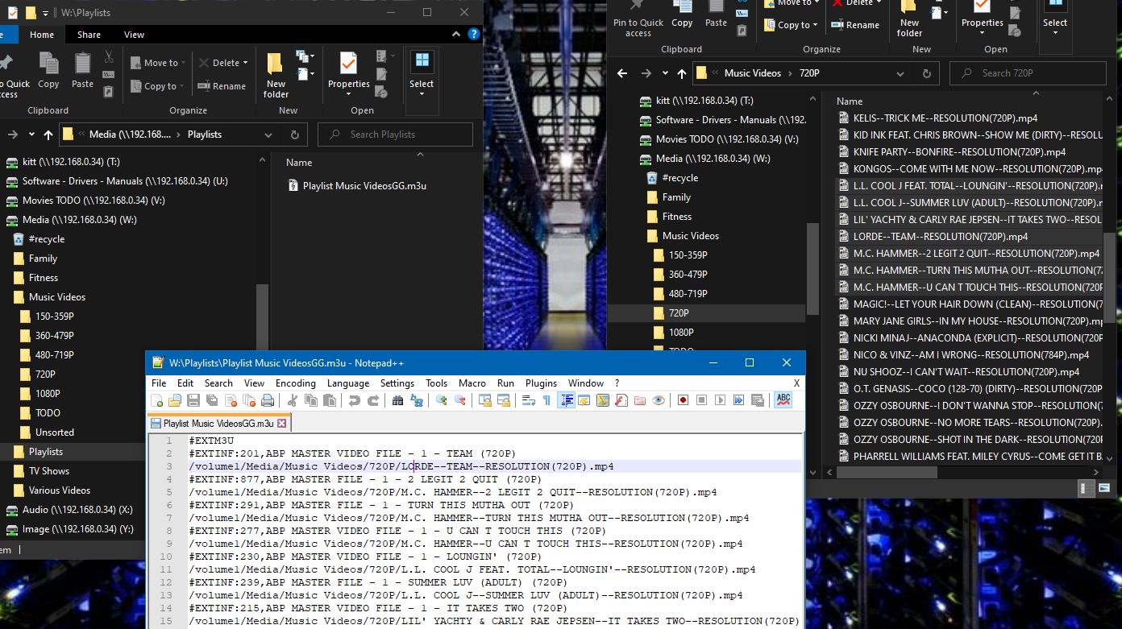Screen dimensions: 1122x629
Task: Select Playlist Music VideosGG.m3u file in Explorer
Action: pyautogui.click(x=364, y=186)
